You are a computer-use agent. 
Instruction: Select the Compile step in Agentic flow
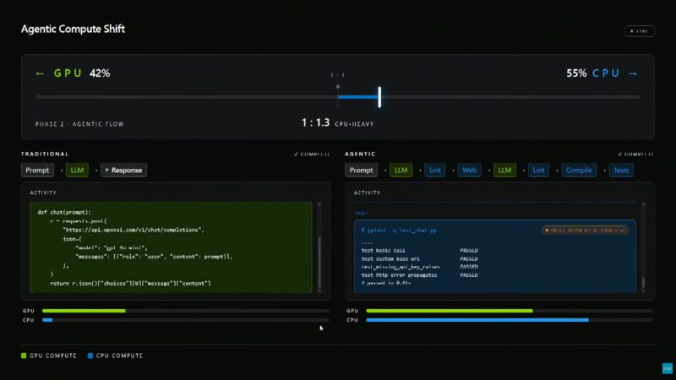579,171
